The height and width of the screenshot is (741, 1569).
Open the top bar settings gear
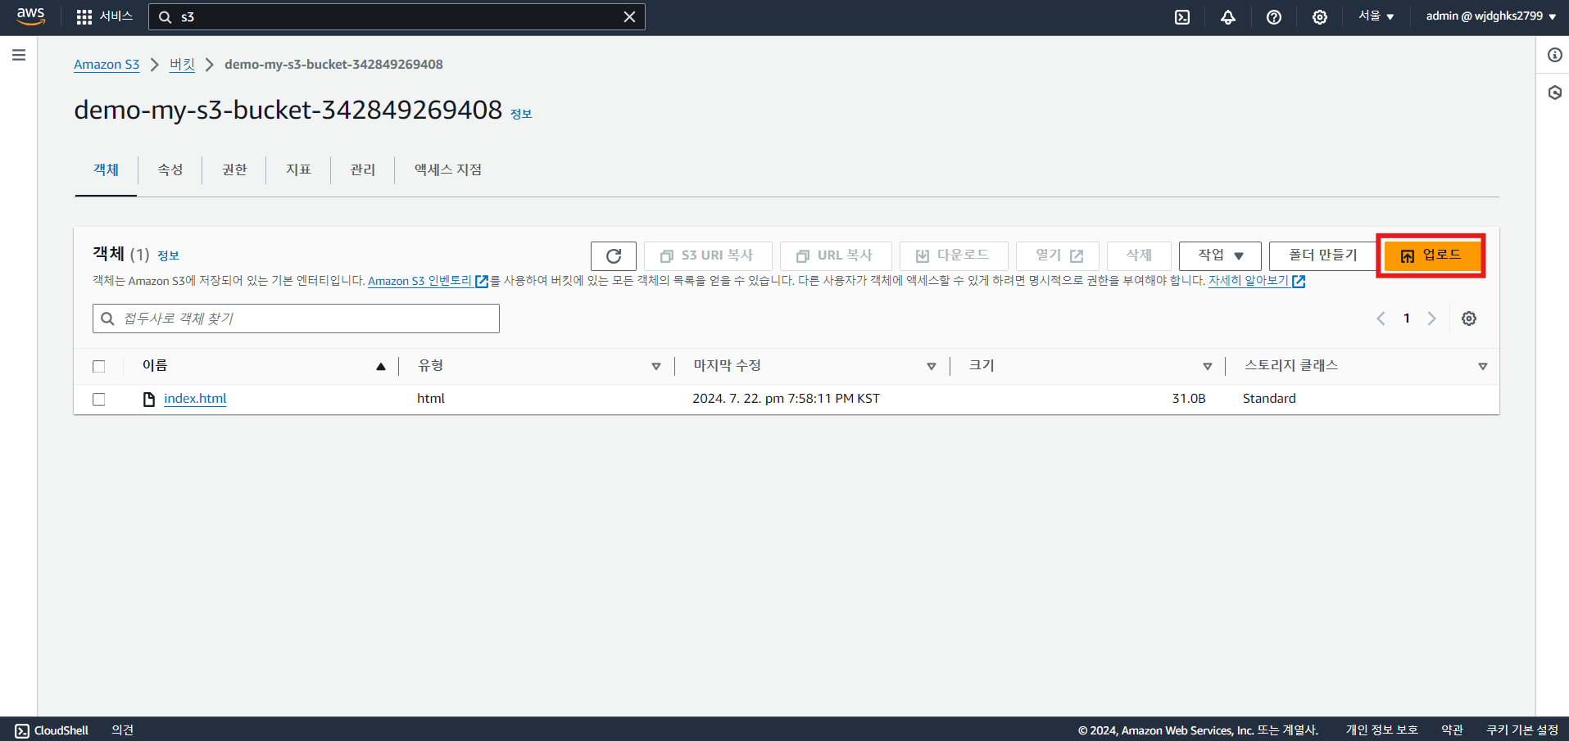pyautogui.click(x=1320, y=17)
